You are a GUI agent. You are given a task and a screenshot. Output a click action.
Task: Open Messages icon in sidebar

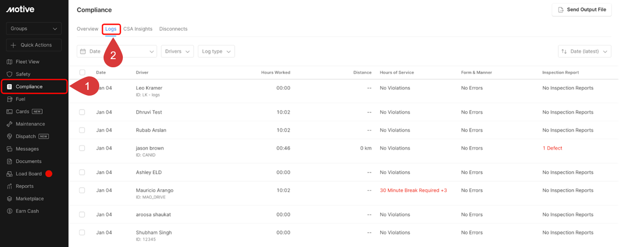10,149
